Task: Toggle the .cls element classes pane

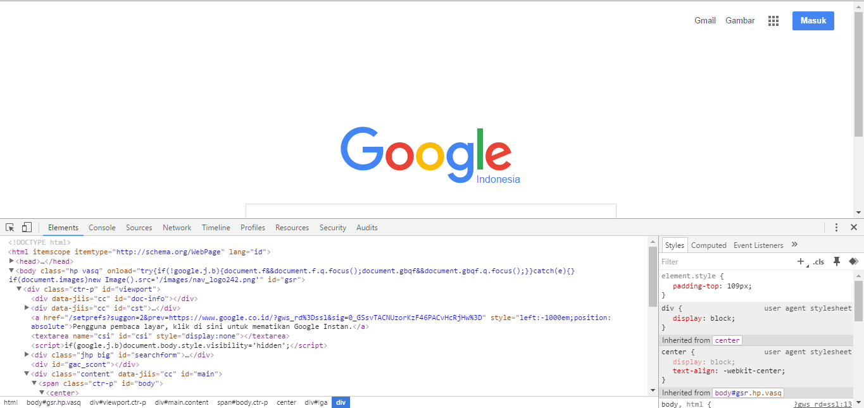Action: click(819, 262)
